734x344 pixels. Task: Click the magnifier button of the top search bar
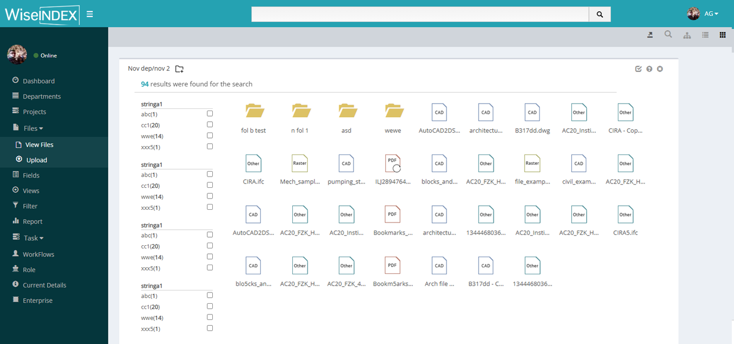point(600,14)
